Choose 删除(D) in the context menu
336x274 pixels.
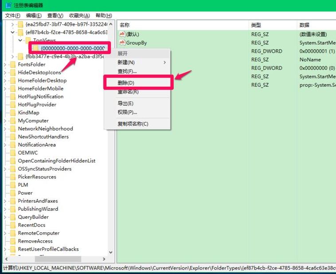pos(126,83)
